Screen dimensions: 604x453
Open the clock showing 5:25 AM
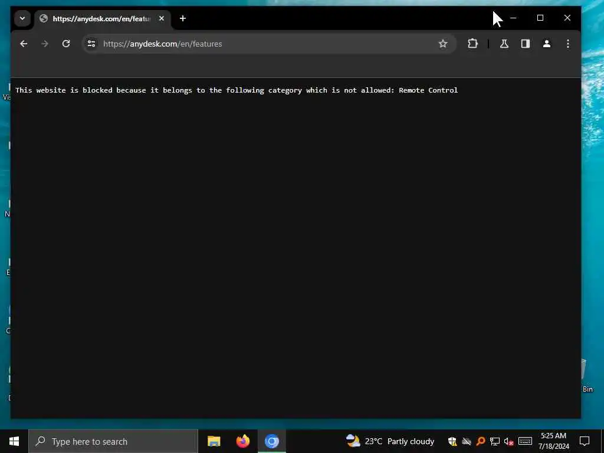pos(553,441)
